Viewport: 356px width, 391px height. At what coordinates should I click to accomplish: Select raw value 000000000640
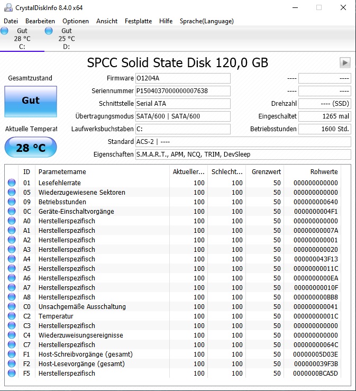pos(316,202)
